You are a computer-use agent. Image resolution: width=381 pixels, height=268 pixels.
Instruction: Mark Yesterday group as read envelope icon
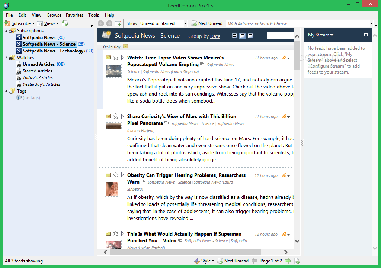pyautogui.click(x=126, y=46)
